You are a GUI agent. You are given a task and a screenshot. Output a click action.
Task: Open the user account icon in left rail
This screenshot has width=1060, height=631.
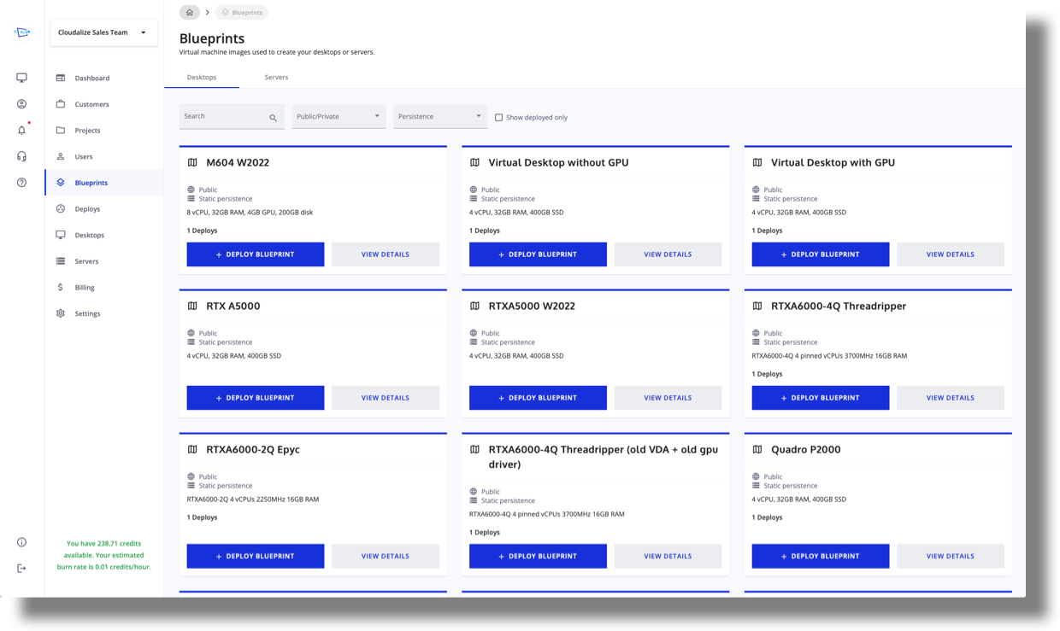(x=21, y=104)
